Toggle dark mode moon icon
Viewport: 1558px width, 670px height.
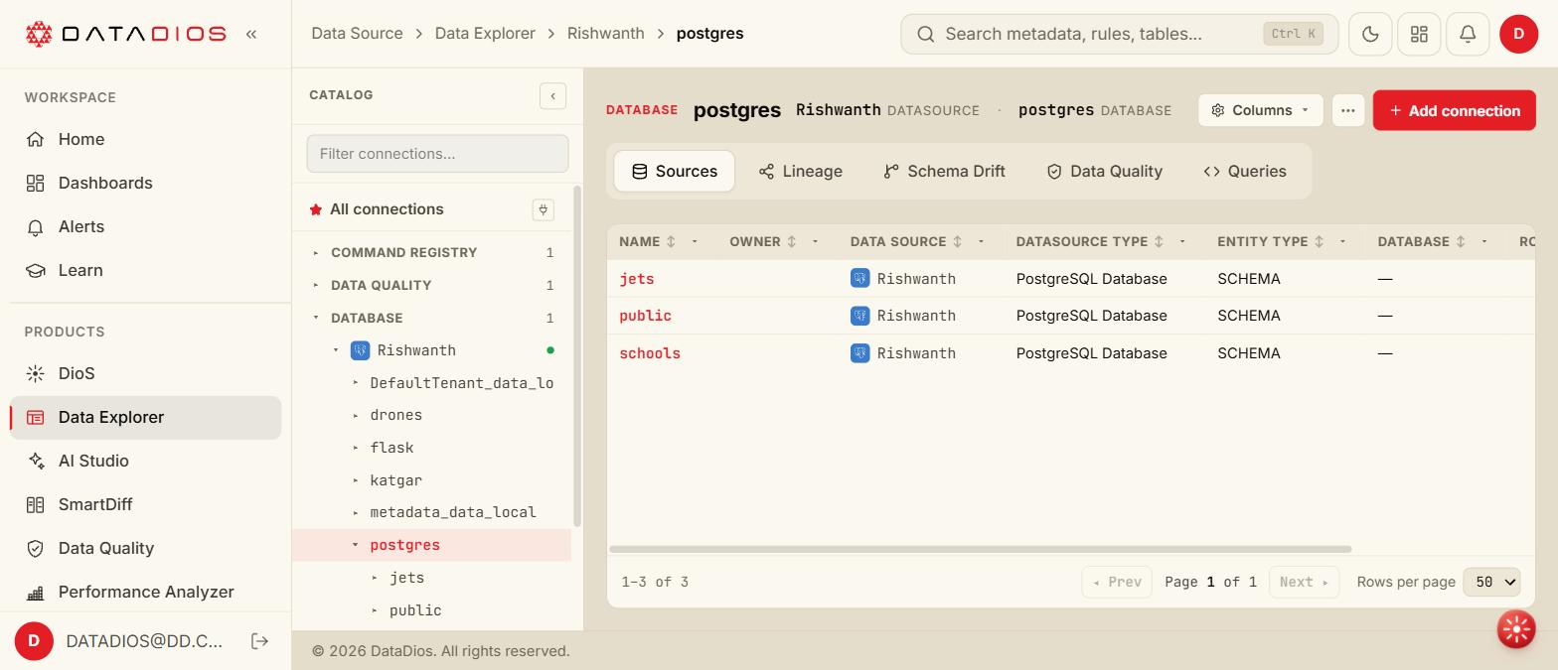1370,34
